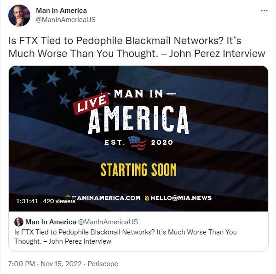
Task: Click the main tweet text about John Perez Interview
Action: pyautogui.click(x=137, y=47)
